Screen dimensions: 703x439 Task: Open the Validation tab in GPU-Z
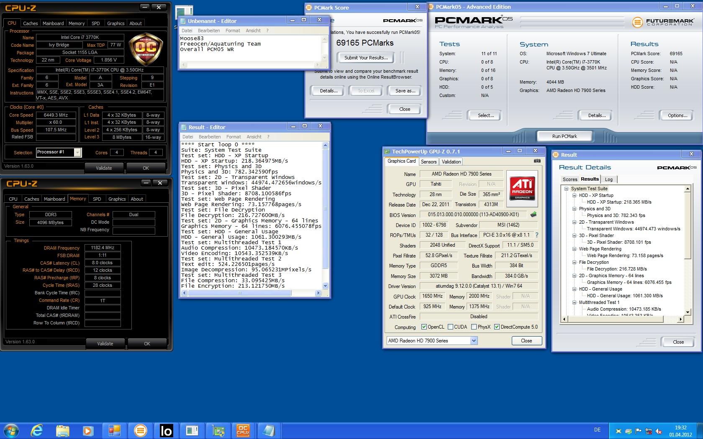451,162
